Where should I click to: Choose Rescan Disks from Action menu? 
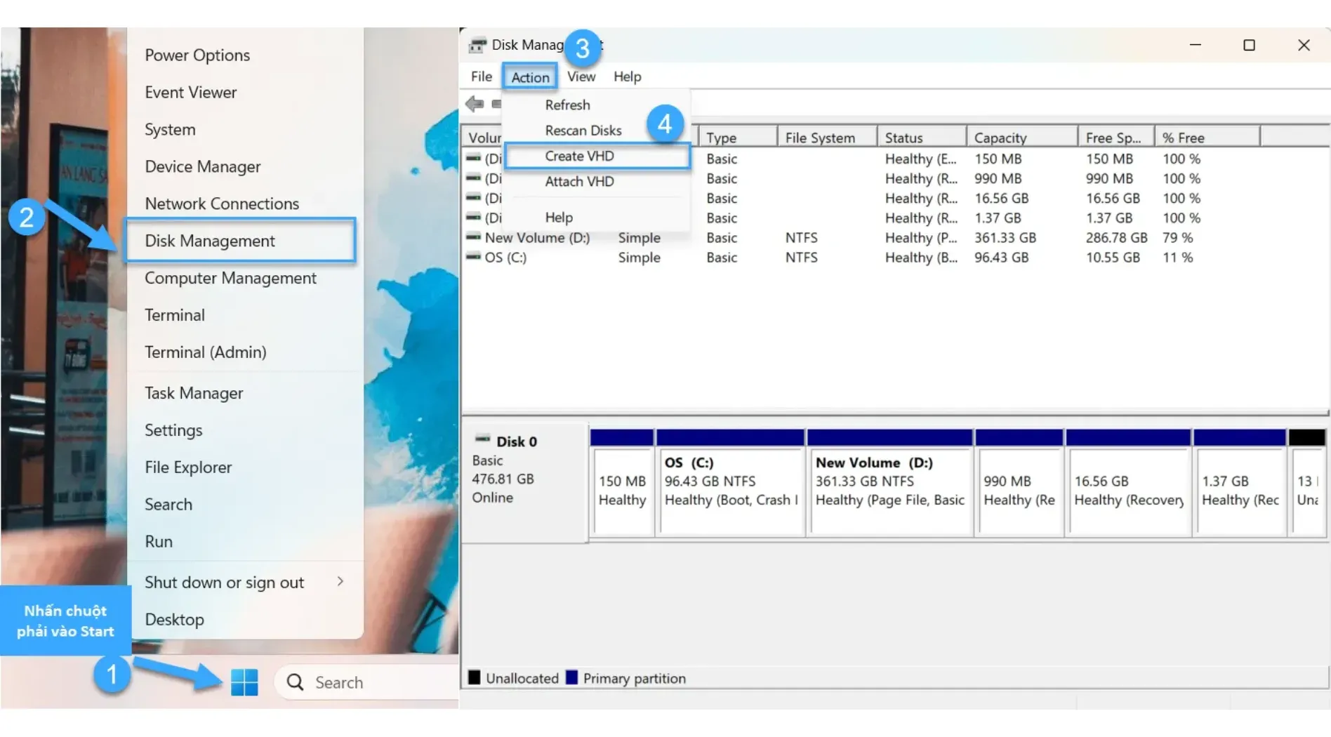[583, 131]
